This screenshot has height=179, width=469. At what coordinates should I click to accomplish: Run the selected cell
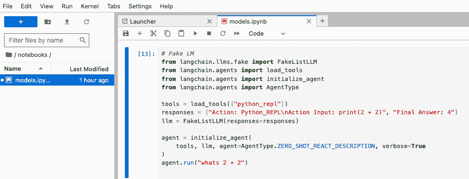[x=195, y=33]
